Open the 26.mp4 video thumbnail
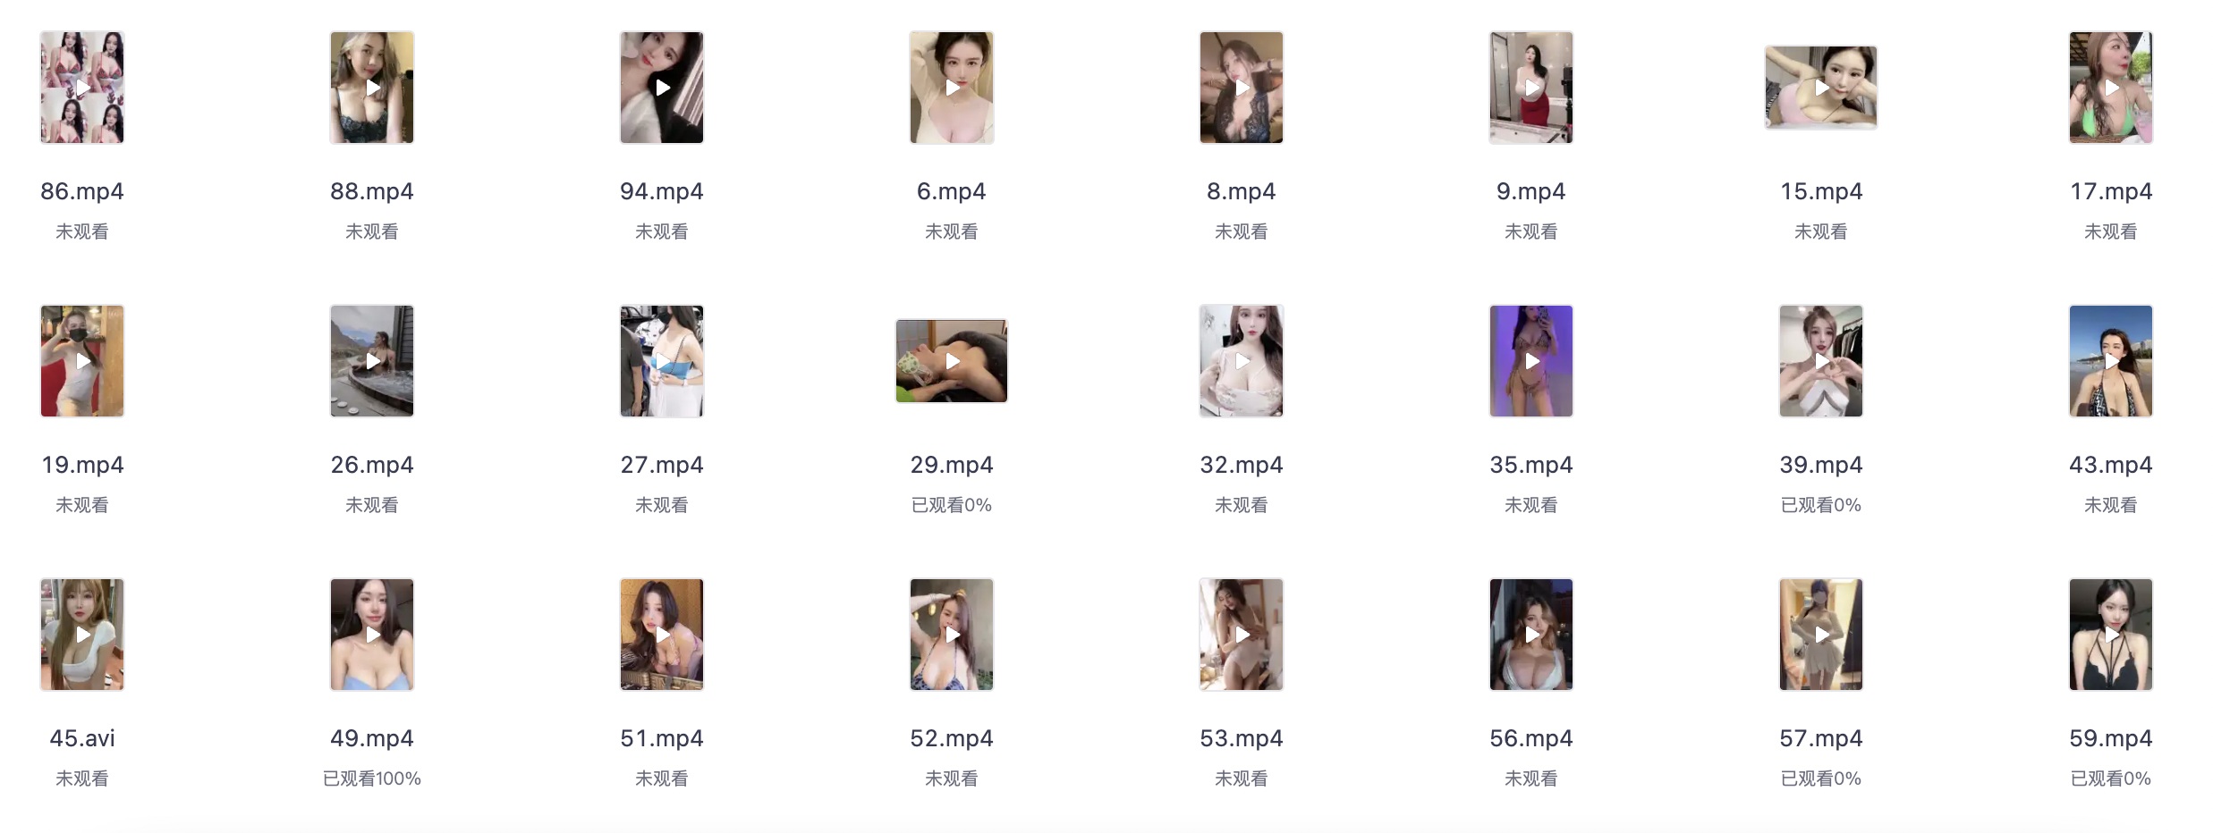This screenshot has height=833, width=2213. tap(372, 361)
